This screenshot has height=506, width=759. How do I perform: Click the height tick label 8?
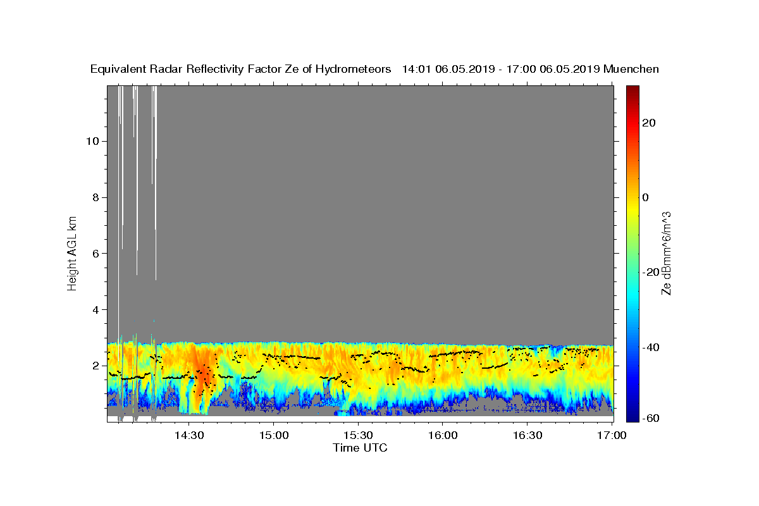tap(96, 197)
